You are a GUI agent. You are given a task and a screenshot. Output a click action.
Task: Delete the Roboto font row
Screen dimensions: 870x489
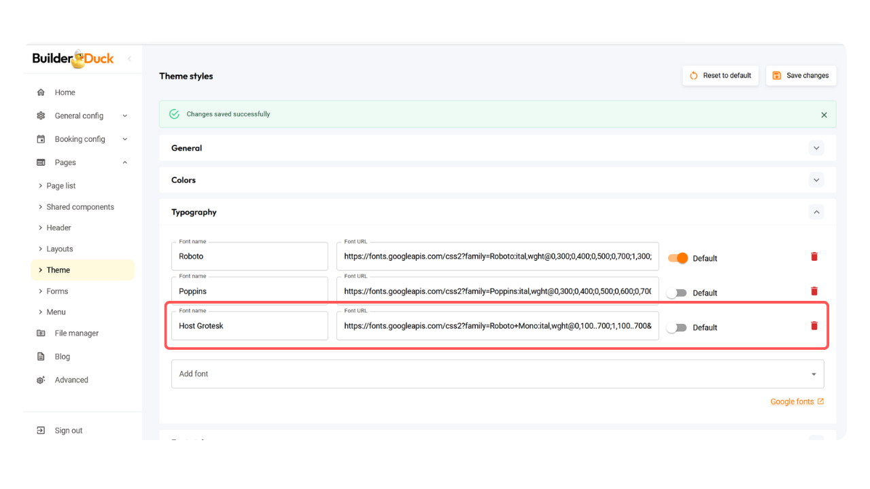click(814, 257)
